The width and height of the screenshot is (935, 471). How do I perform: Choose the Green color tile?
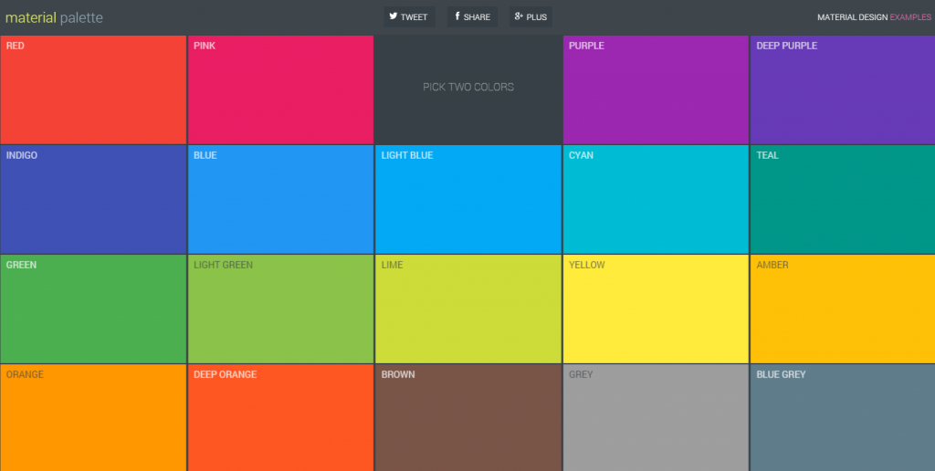point(94,309)
